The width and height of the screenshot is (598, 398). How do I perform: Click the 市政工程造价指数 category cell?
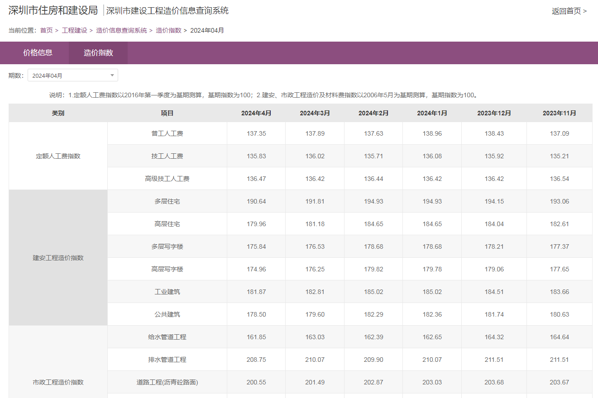(x=58, y=382)
